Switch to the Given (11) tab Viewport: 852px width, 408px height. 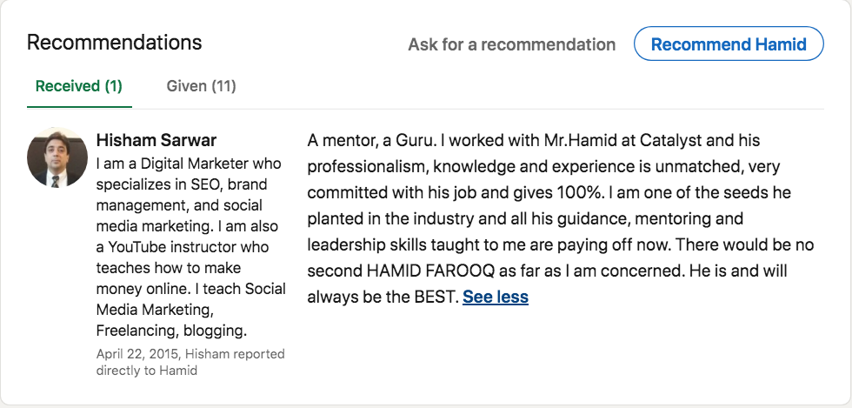[201, 86]
